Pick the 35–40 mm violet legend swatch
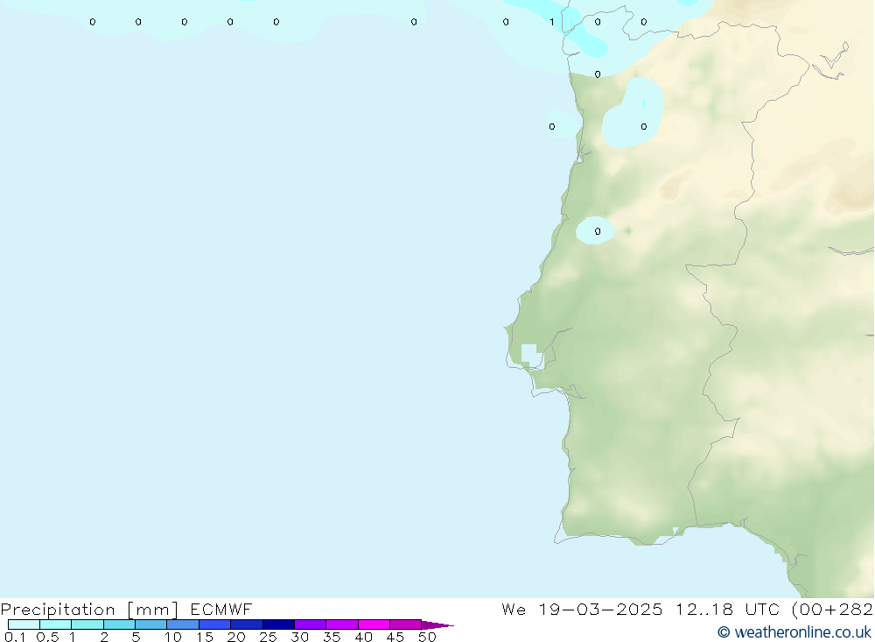Screen dimensions: 875x642 pyautogui.click(x=341, y=624)
